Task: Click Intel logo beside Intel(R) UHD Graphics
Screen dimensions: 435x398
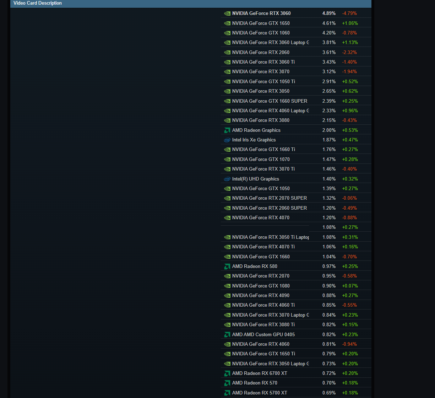Action: click(227, 179)
